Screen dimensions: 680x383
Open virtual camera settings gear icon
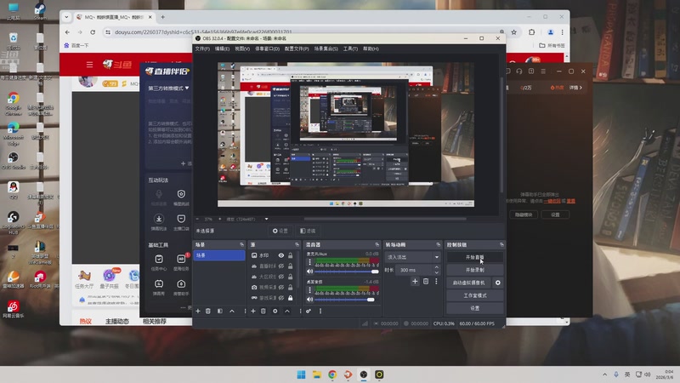pyautogui.click(x=498, y=283)
